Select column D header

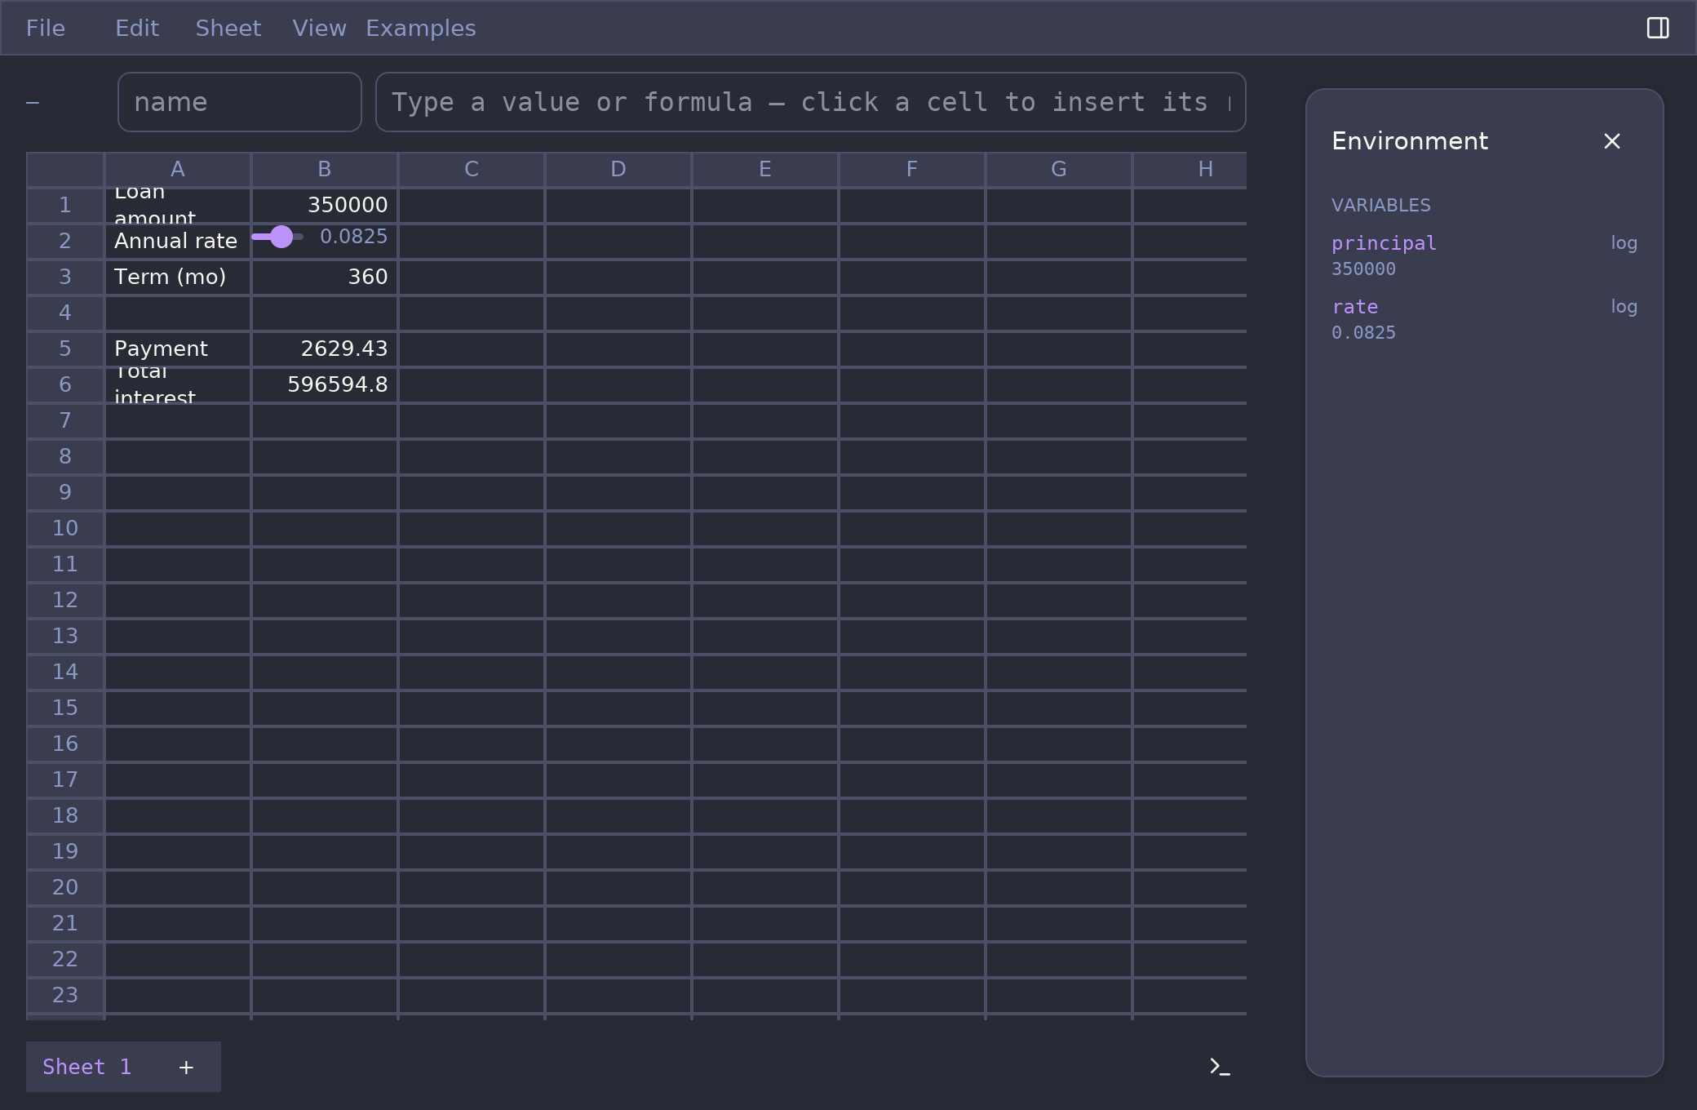coord(618,170)
